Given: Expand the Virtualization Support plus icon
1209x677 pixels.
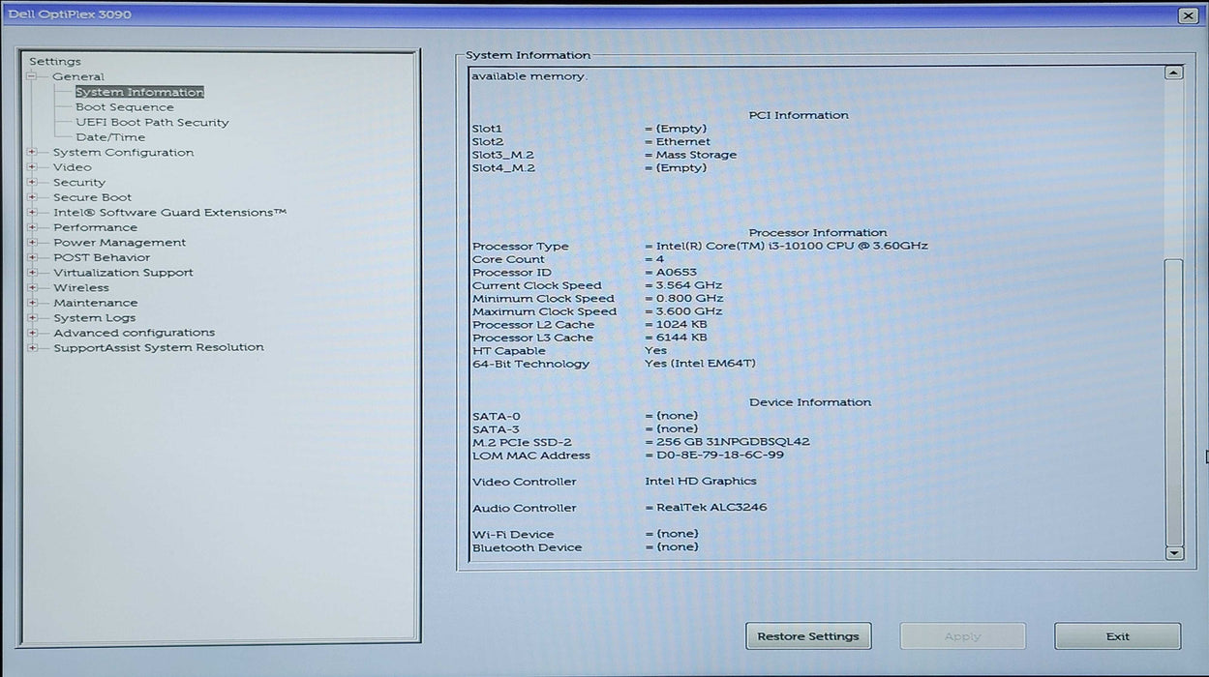Looking at the screenshot, I should 33,273.
